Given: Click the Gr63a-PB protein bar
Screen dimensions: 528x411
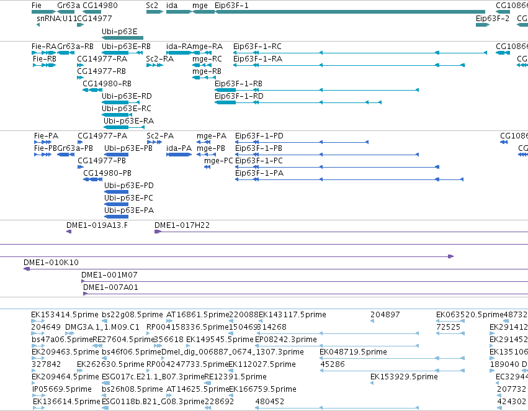Looking at the screenshot, I should (66, 155).
